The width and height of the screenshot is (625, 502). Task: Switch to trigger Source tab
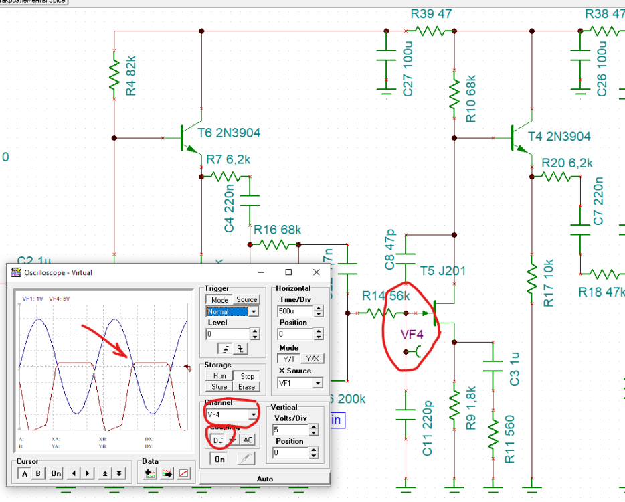pyautogui.click(x=246, y=299)
